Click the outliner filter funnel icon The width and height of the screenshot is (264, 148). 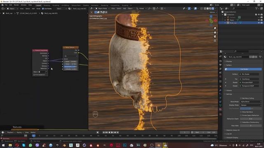click(x=257, y=8)
